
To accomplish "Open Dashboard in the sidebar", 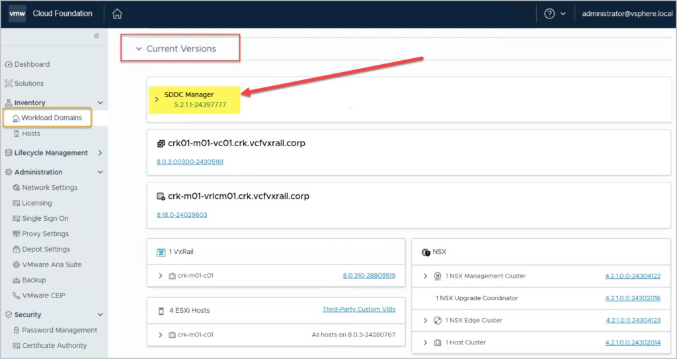I will tap(32, 64).
